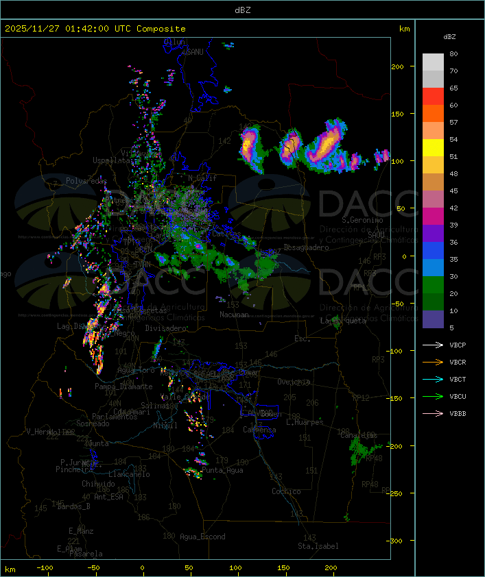Screen dimensions: 485x577
Task: Click the white VBCP arrow icon
Action: click(433, 345)
